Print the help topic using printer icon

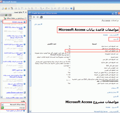tap(41, 17)
